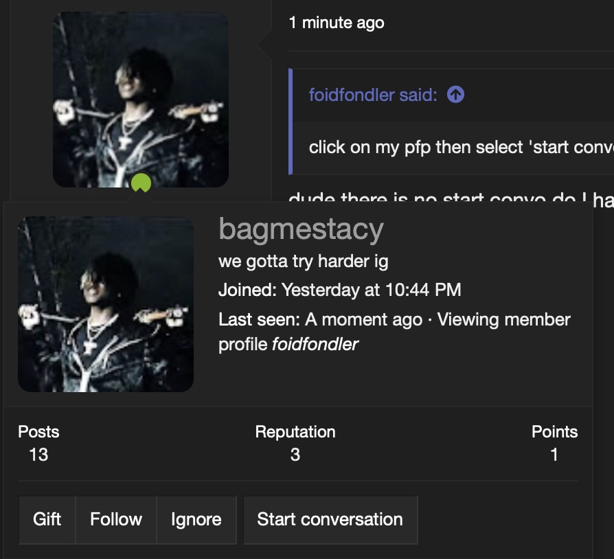
Task: Click the post author avatar thumbnail
Action: pos(141,100)
